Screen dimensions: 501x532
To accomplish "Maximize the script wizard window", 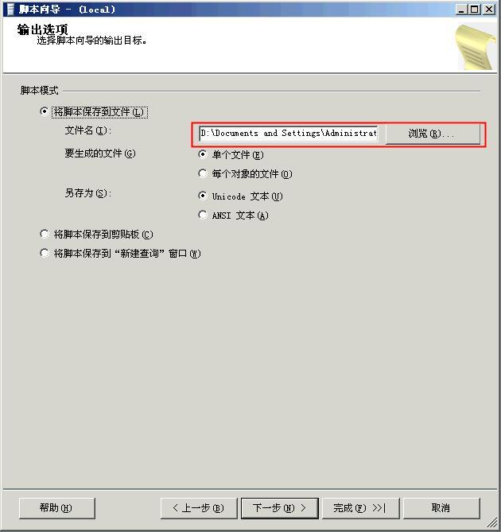I will tap(475, 10).
